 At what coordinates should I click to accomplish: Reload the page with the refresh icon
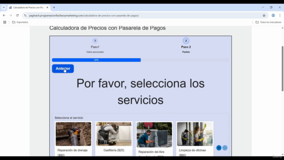pyautogui.click(x=17, y=16)
